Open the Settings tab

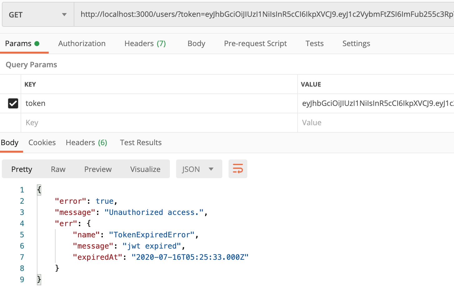[356, 44]
